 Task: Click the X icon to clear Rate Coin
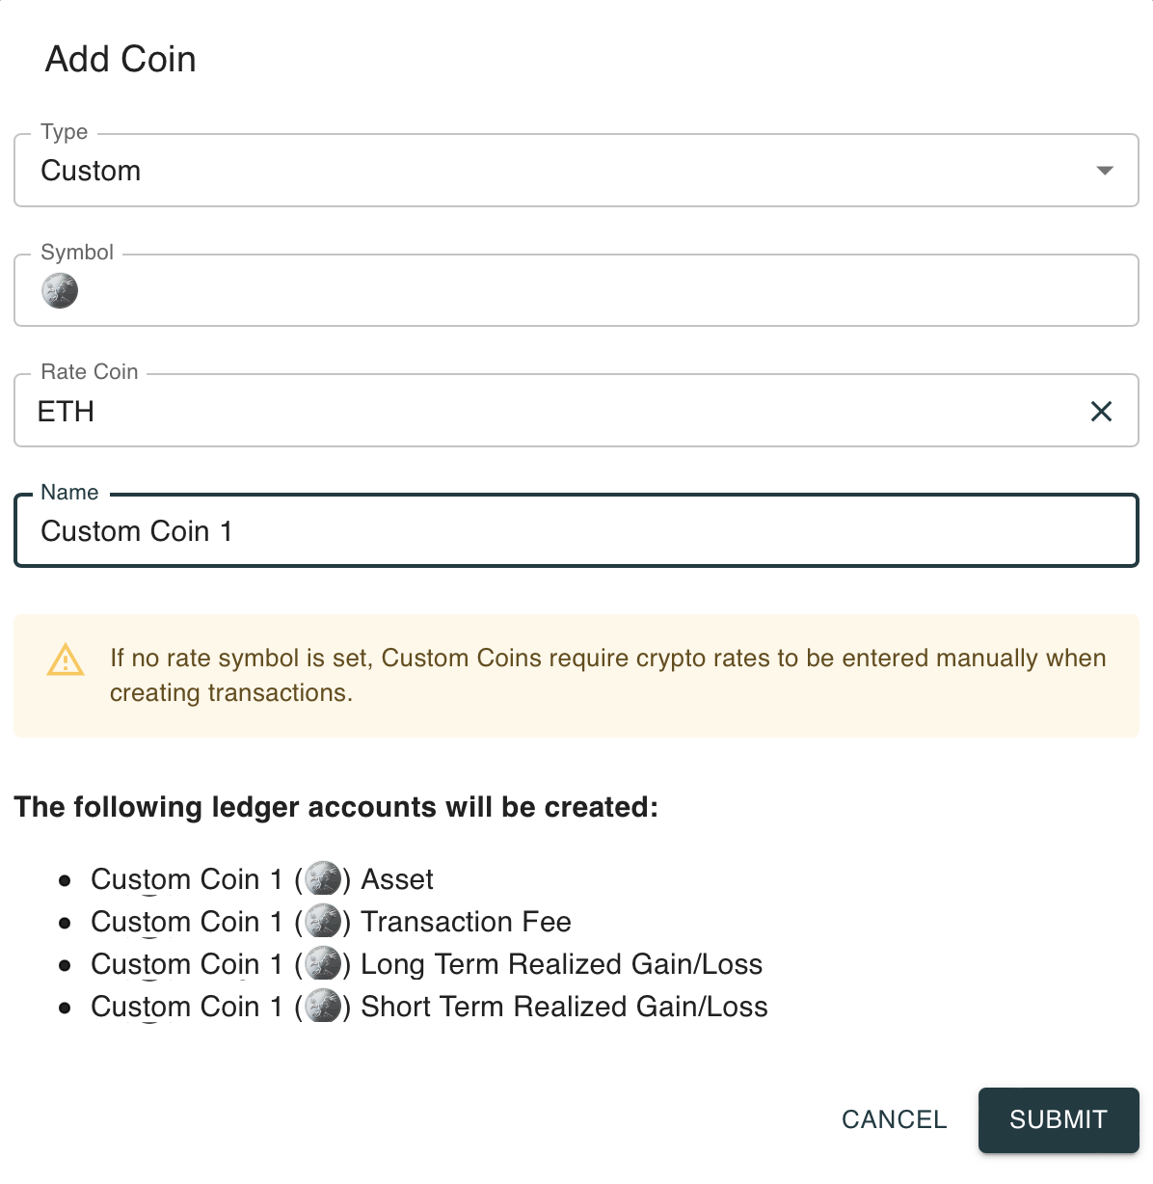pyautogui.click(x=1101, y=411)
